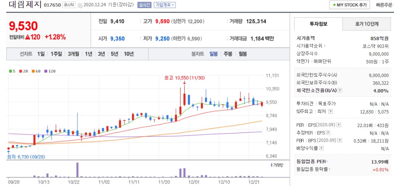Click the 동일업종 PER link
394x186 pixels.
pos(312,162)
